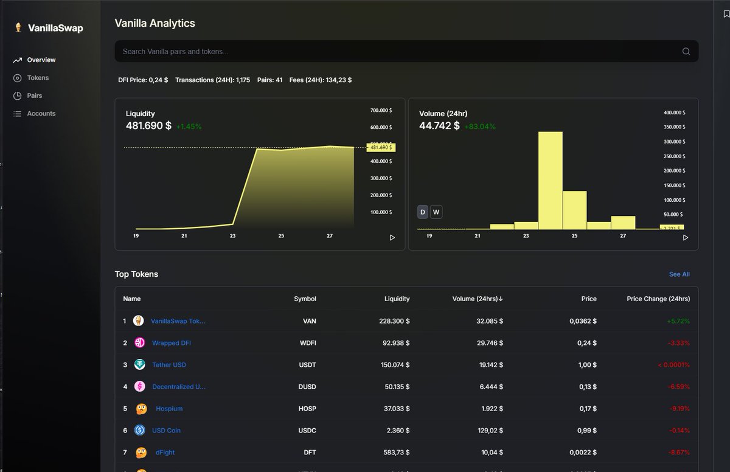The height and width of the screenshot is (472, 730).
Task: Open the dFight token link
Action: click(165, 453)
